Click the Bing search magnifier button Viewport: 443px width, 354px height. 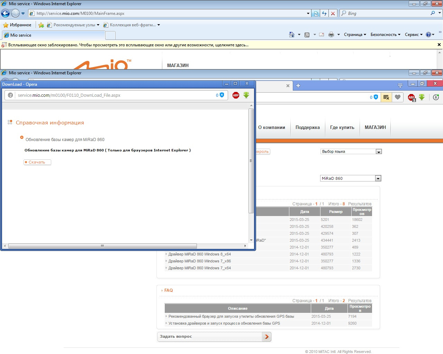[x=433, y=13]
